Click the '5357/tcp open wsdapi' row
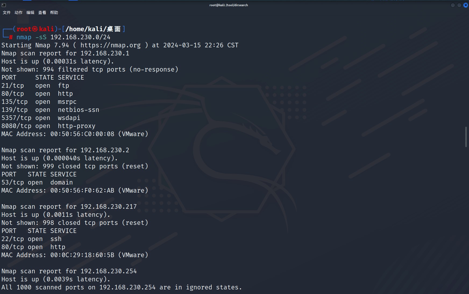 [x=41, y=118]
